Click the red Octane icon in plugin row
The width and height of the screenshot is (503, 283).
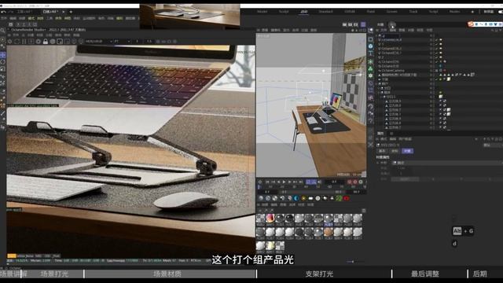[x=347, y=198]
